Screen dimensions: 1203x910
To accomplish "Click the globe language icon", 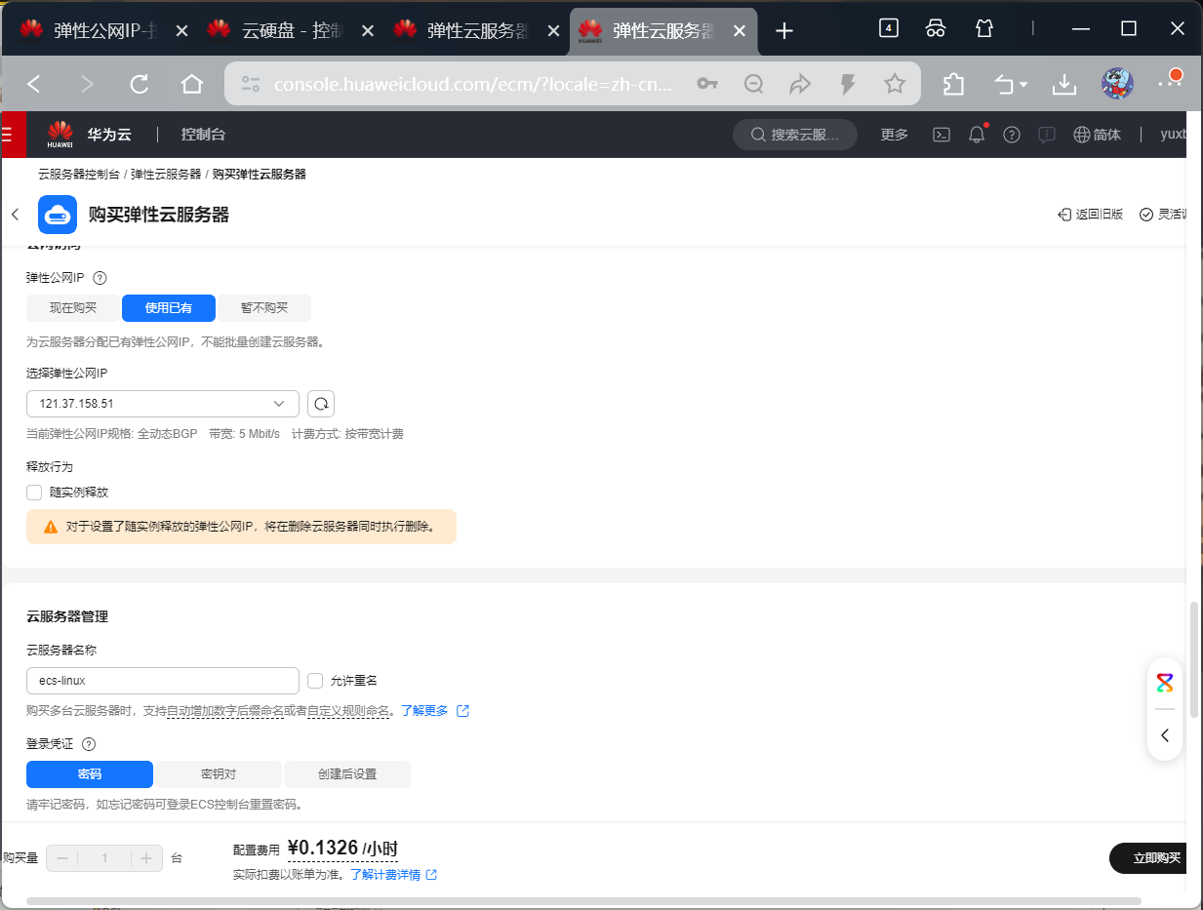I will tap(1081, 135).
